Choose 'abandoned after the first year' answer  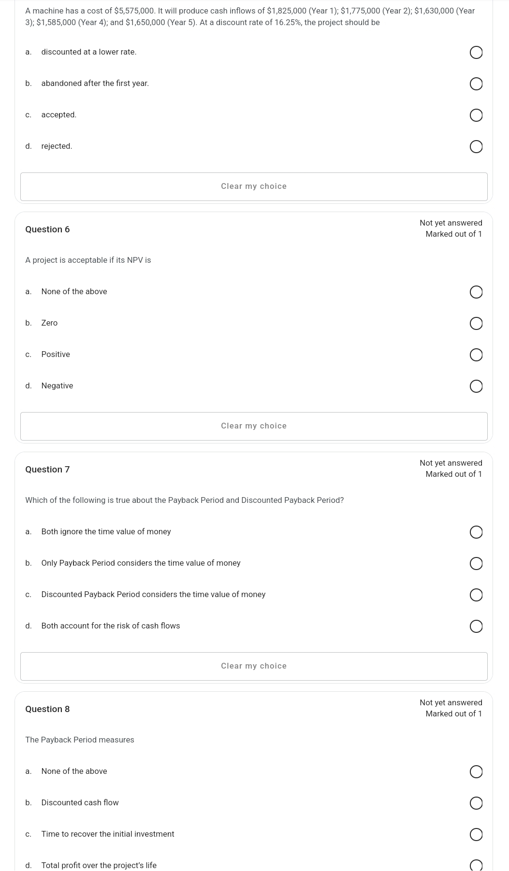point(476,84)
